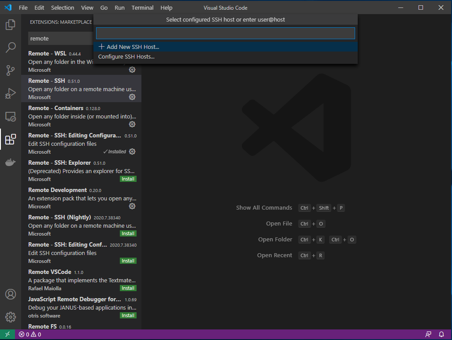Select the Remote FS extension entry

coord(82,325)
